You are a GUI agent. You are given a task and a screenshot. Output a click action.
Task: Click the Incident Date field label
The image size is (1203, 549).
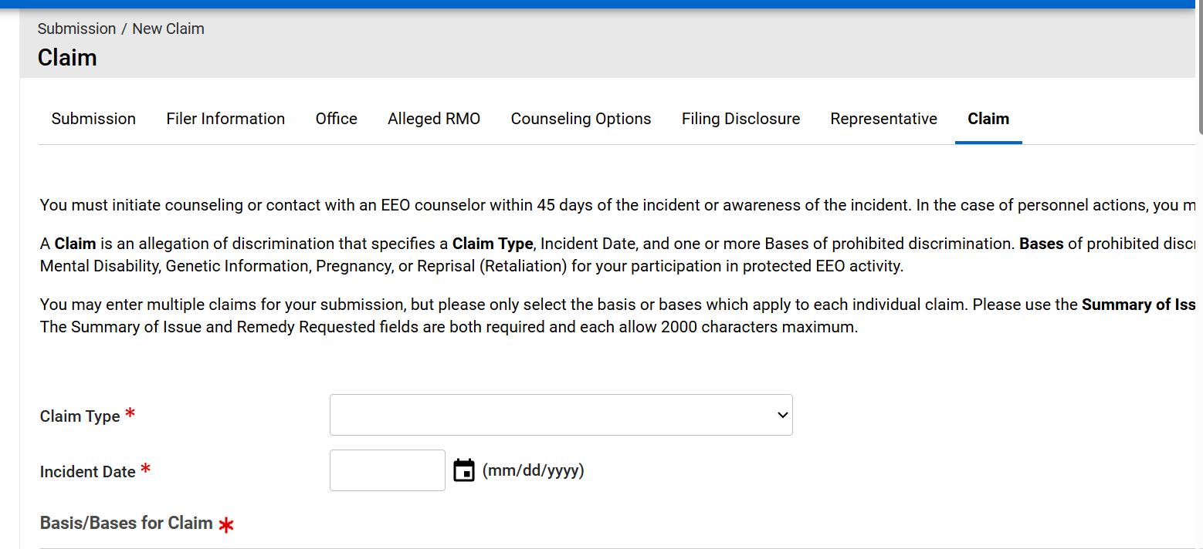tap(88, 472)
